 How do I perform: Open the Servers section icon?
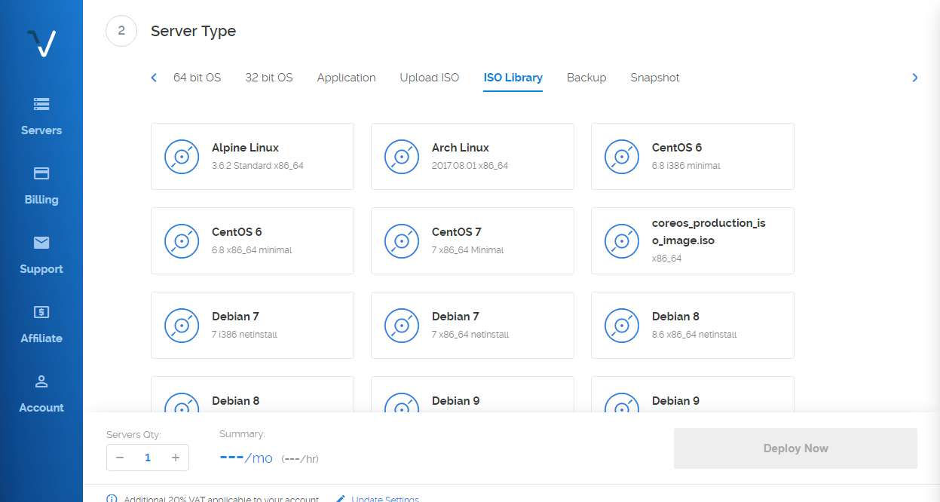(x=41, y=104)
